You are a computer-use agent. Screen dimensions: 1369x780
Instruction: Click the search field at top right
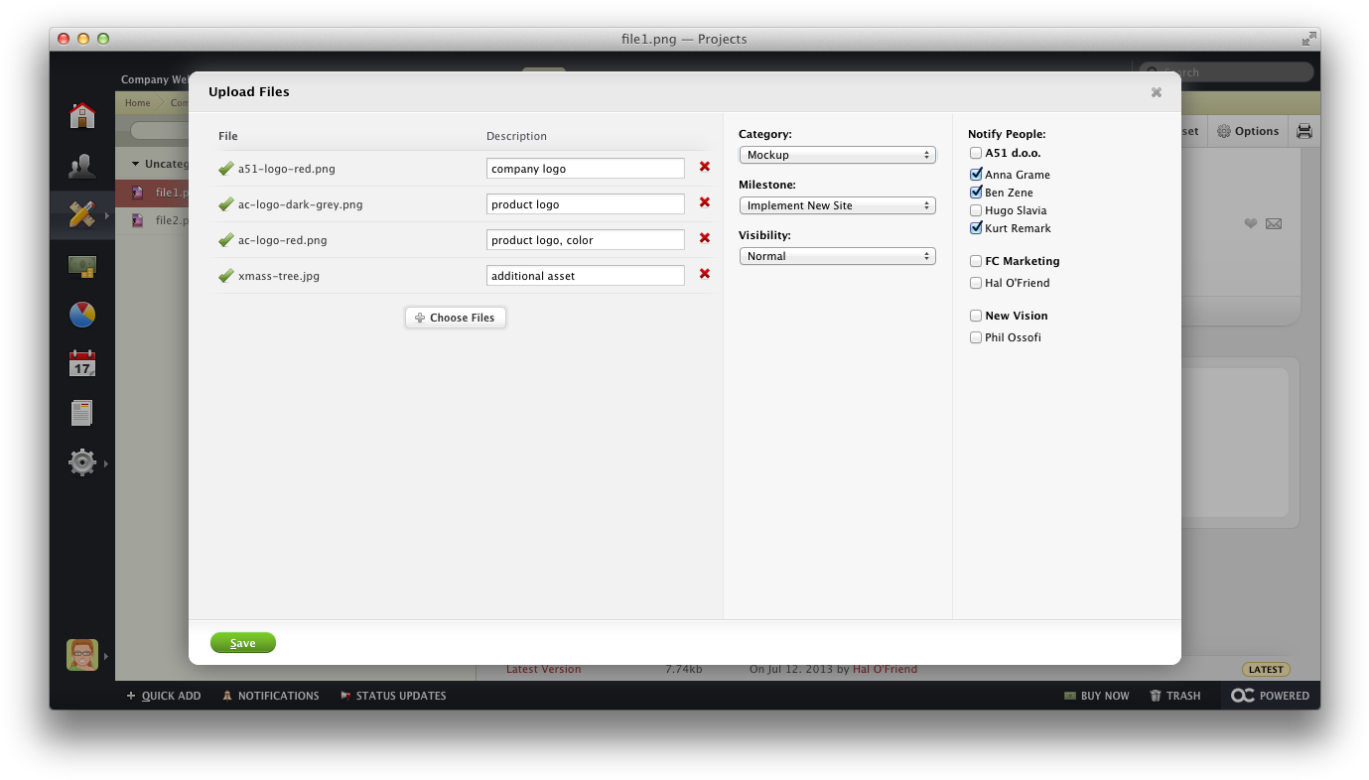1226,71
